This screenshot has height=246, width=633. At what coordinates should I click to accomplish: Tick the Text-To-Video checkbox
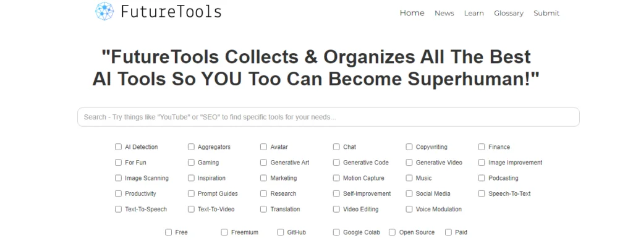point(191,210)
